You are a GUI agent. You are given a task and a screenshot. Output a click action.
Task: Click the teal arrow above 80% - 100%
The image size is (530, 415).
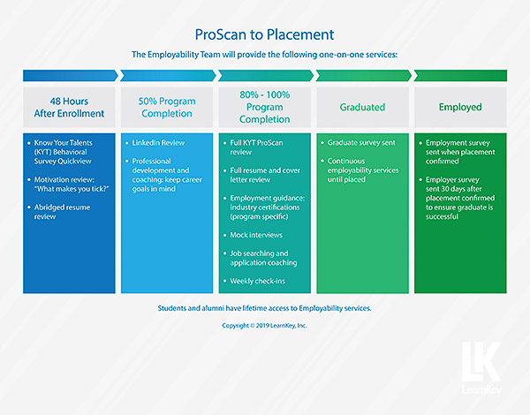pyautogui.click(x=266, y=76)
